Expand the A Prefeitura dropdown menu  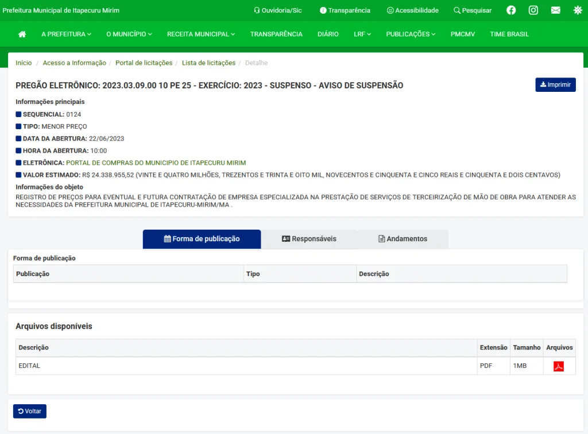pos(66,34)
